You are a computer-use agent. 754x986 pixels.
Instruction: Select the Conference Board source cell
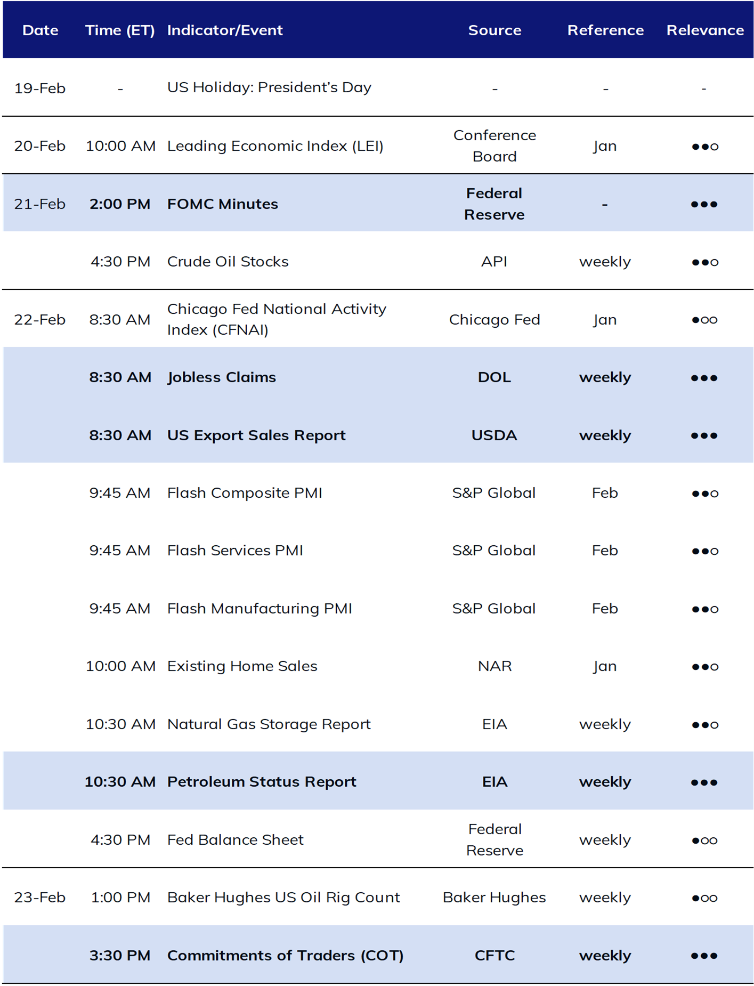(x=494, y=146)
